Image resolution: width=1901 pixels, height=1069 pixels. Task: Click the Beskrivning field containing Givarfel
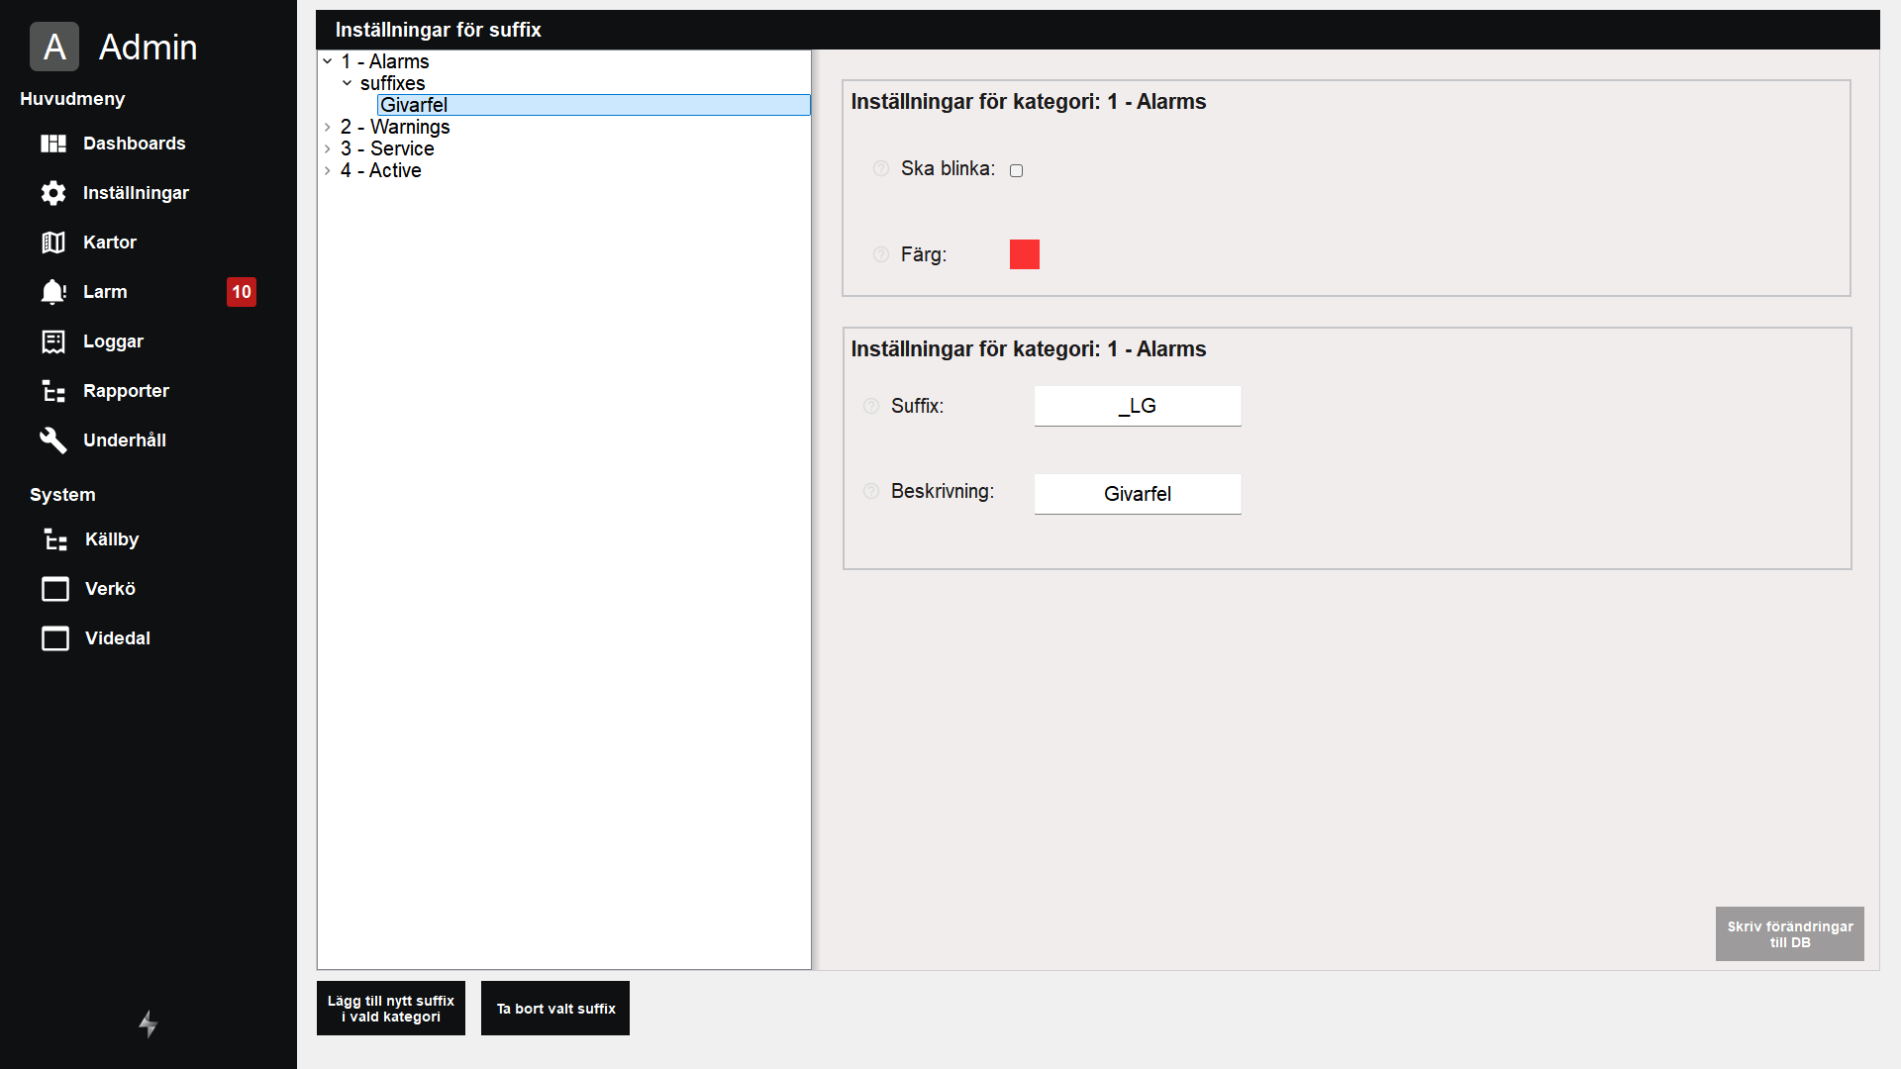(x=1137, y=494)
